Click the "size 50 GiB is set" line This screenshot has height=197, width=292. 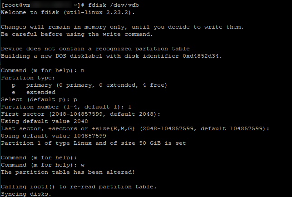[x=94, y=143]
